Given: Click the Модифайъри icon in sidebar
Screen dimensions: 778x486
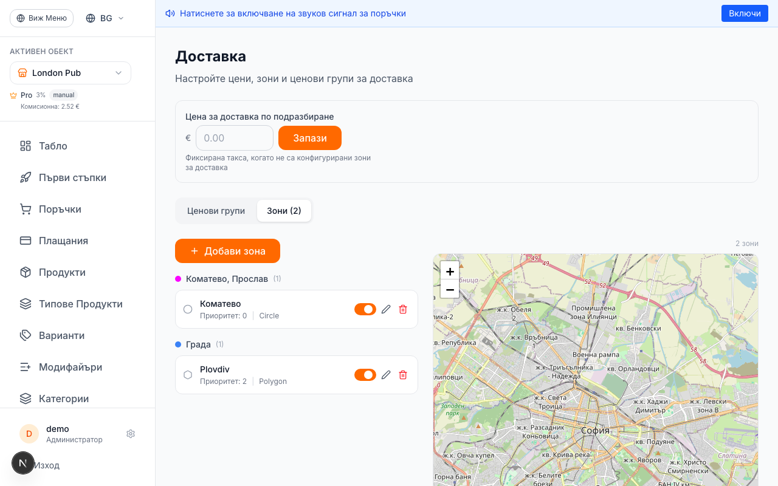Looking at the screenshot, I should pyautogui.click(x=25, y=367).
